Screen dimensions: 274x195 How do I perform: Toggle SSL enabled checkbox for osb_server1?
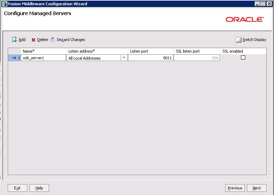[243, 58]
